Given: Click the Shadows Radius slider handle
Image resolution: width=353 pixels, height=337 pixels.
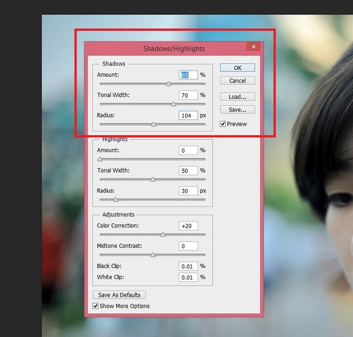Looking at the screenshot, I should point(154,124).
